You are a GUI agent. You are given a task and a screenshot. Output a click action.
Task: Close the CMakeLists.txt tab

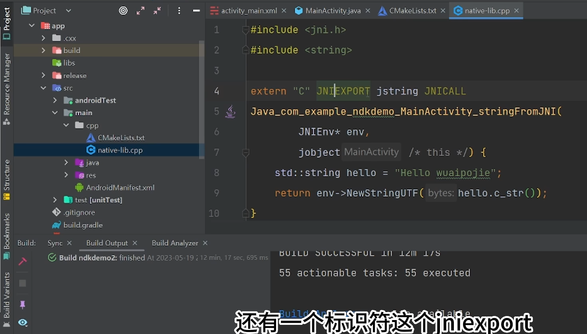[x=443, y=11]
